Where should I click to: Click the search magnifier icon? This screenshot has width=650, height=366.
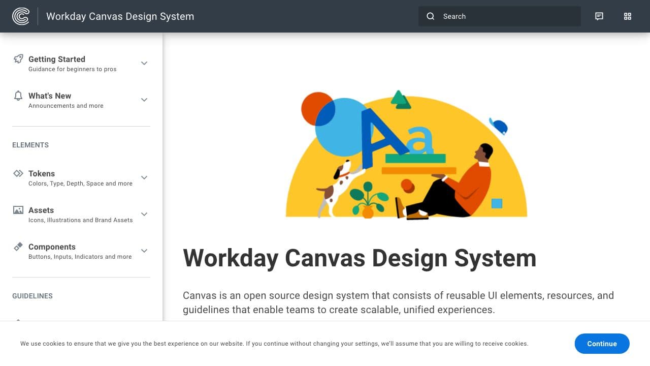click(x=430, y=16)
